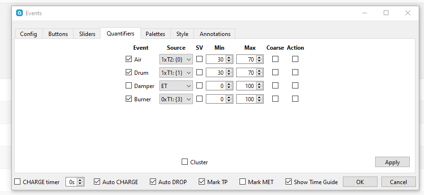Close the Events dialog window
The height and width of the screenshot is (195, 424).
[x=408, y=13]
